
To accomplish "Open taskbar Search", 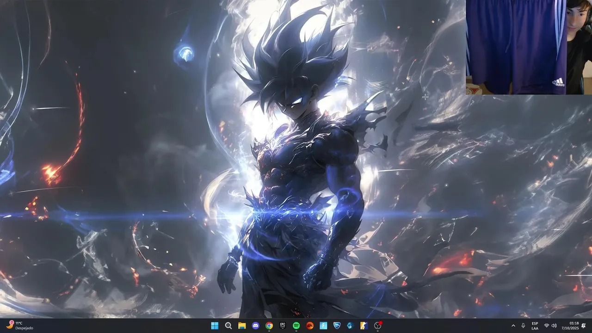I will click(228, 326).
